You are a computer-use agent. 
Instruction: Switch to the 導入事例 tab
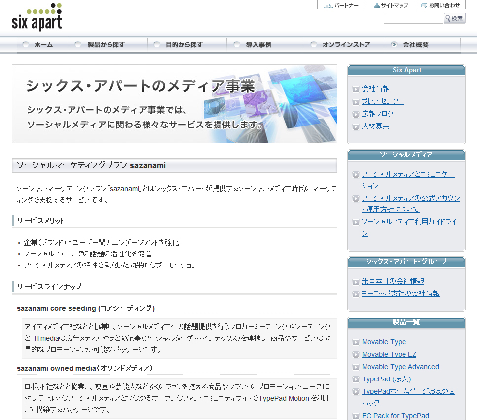coord(259,44)
